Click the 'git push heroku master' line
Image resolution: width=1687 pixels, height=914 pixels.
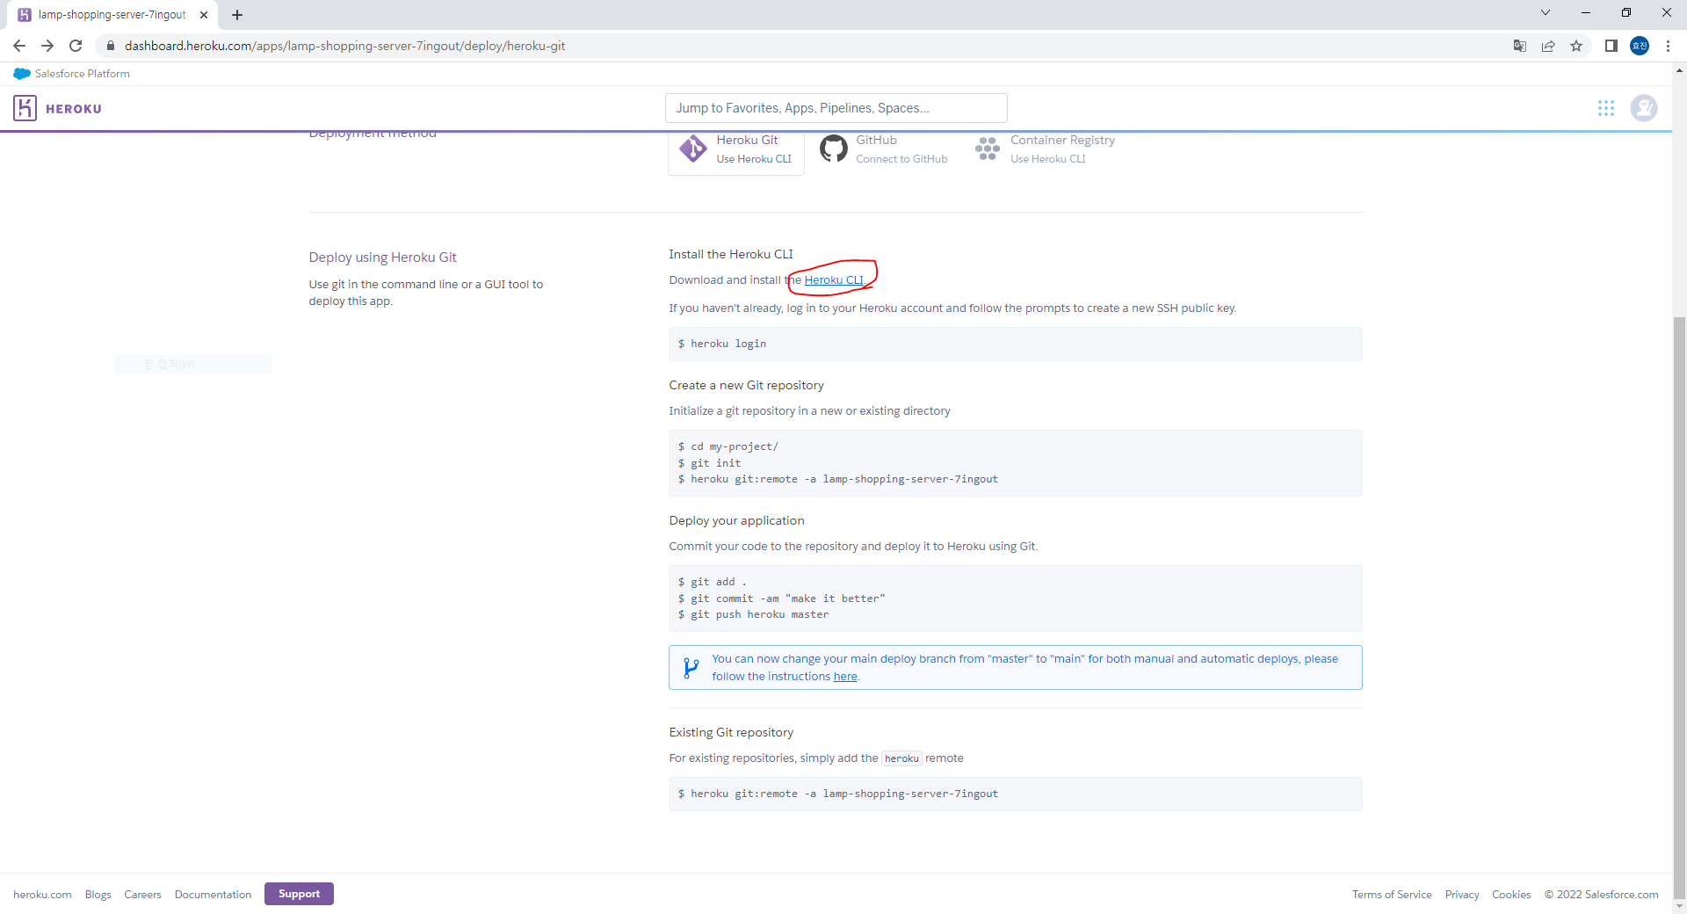click(754, 614)
